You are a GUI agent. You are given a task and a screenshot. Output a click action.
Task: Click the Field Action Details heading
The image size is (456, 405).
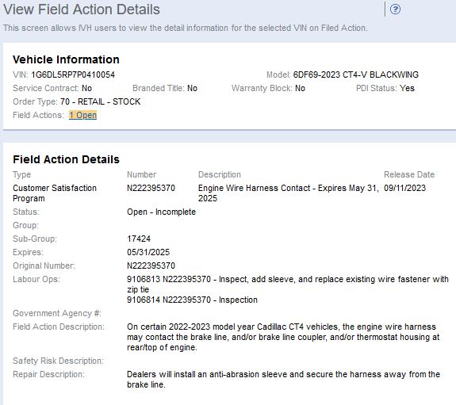click(x=66, y=159)
